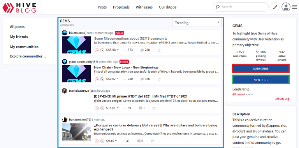
Task: Open the hamburger menu icon
Action: (x=294, y=7)
